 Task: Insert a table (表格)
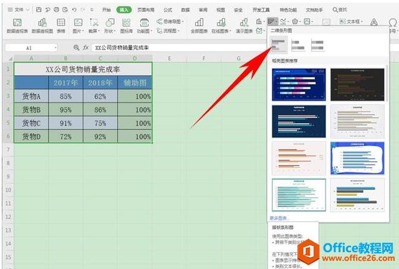[61, 26]
